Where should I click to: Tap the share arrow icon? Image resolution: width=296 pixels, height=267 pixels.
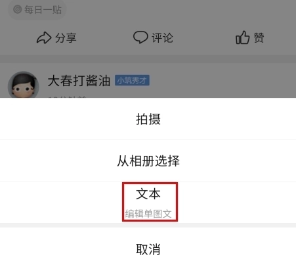(x=44, y=37)
